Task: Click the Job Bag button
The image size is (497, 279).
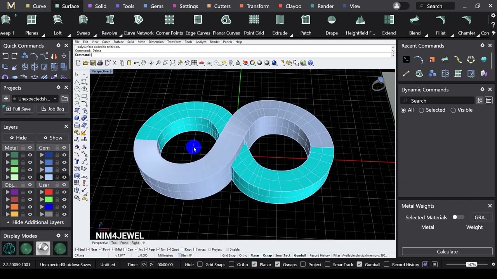Action: (x=52, y=109)
